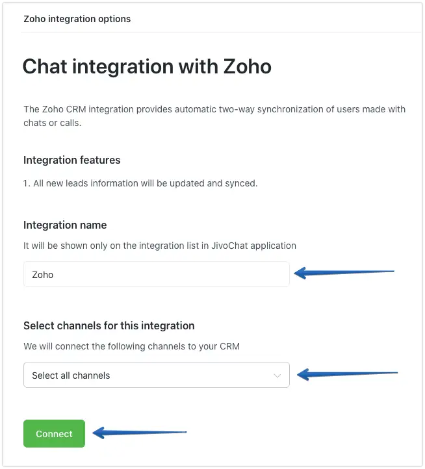Click the word CRM in channels helper text
Screen dimensions: 425x469
[x=229, y=346]
